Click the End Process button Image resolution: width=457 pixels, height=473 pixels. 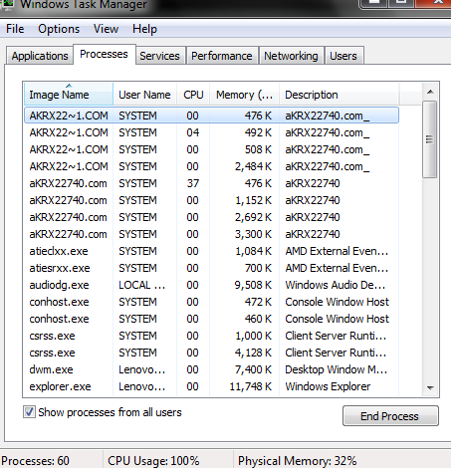[390, 416]
